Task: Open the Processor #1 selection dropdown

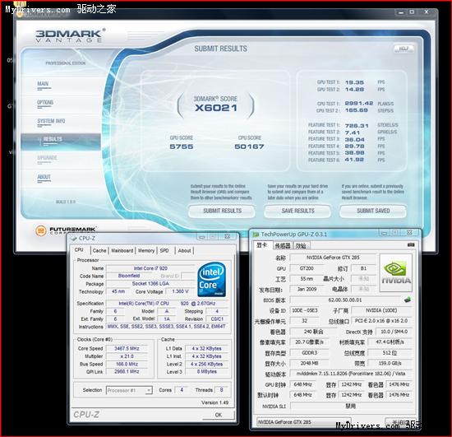Action: (x=129, y=390)
